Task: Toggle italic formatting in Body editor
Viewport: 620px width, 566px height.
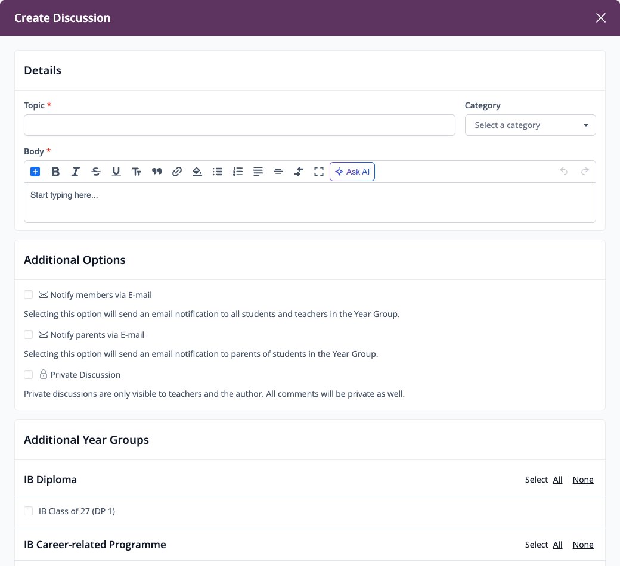Action: click(x=76, y=172)
